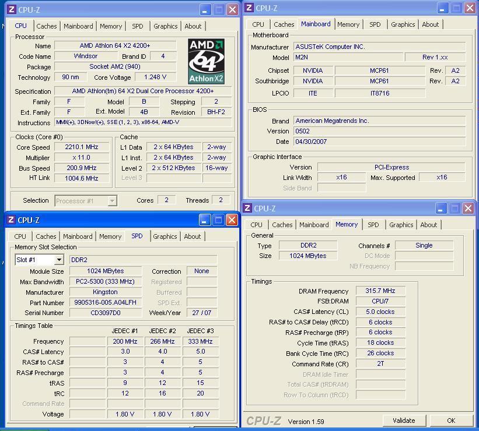Viewport: 479px width, 431px height.
Task: Open the Processor #1 selection dropdown
Action: (113, 201)
